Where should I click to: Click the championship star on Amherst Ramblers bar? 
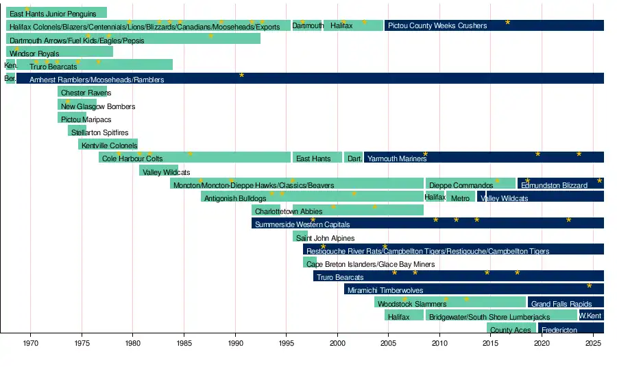click(x=241, y=75)
